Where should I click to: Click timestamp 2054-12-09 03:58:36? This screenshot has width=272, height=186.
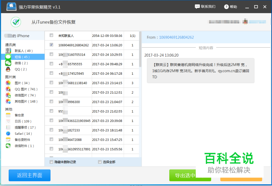coord(107,36)
